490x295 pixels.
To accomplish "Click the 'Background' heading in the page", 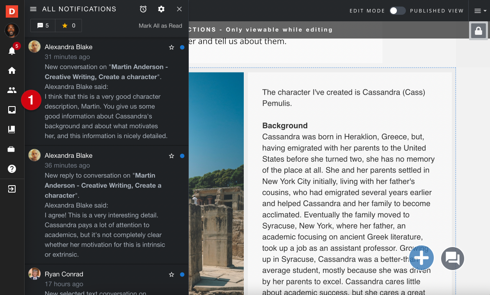I will (x=285, y=126).
